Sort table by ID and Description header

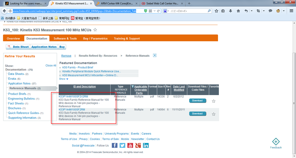(85, 86)
